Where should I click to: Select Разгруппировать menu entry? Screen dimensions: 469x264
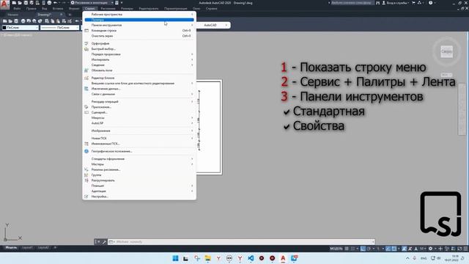tap(139, 180)
